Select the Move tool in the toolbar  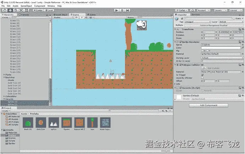coord(10,10)
